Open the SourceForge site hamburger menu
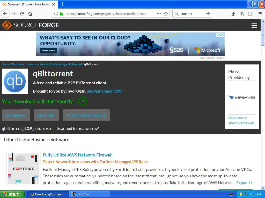This screenshot has width=265, height=198. (254, 25)
